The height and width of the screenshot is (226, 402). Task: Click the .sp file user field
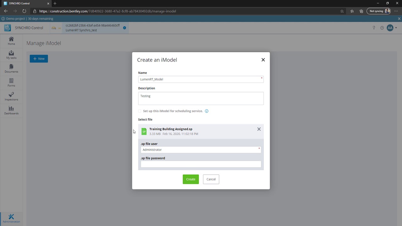coord(201,150)
